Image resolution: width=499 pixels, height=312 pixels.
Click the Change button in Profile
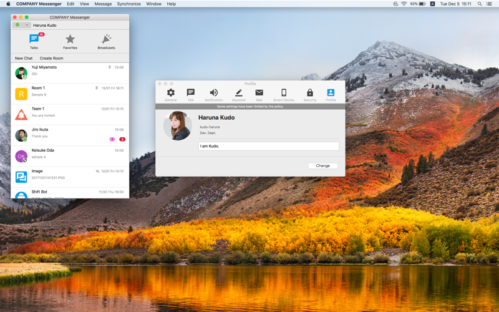pyautogui.click(x=322, y=166)
